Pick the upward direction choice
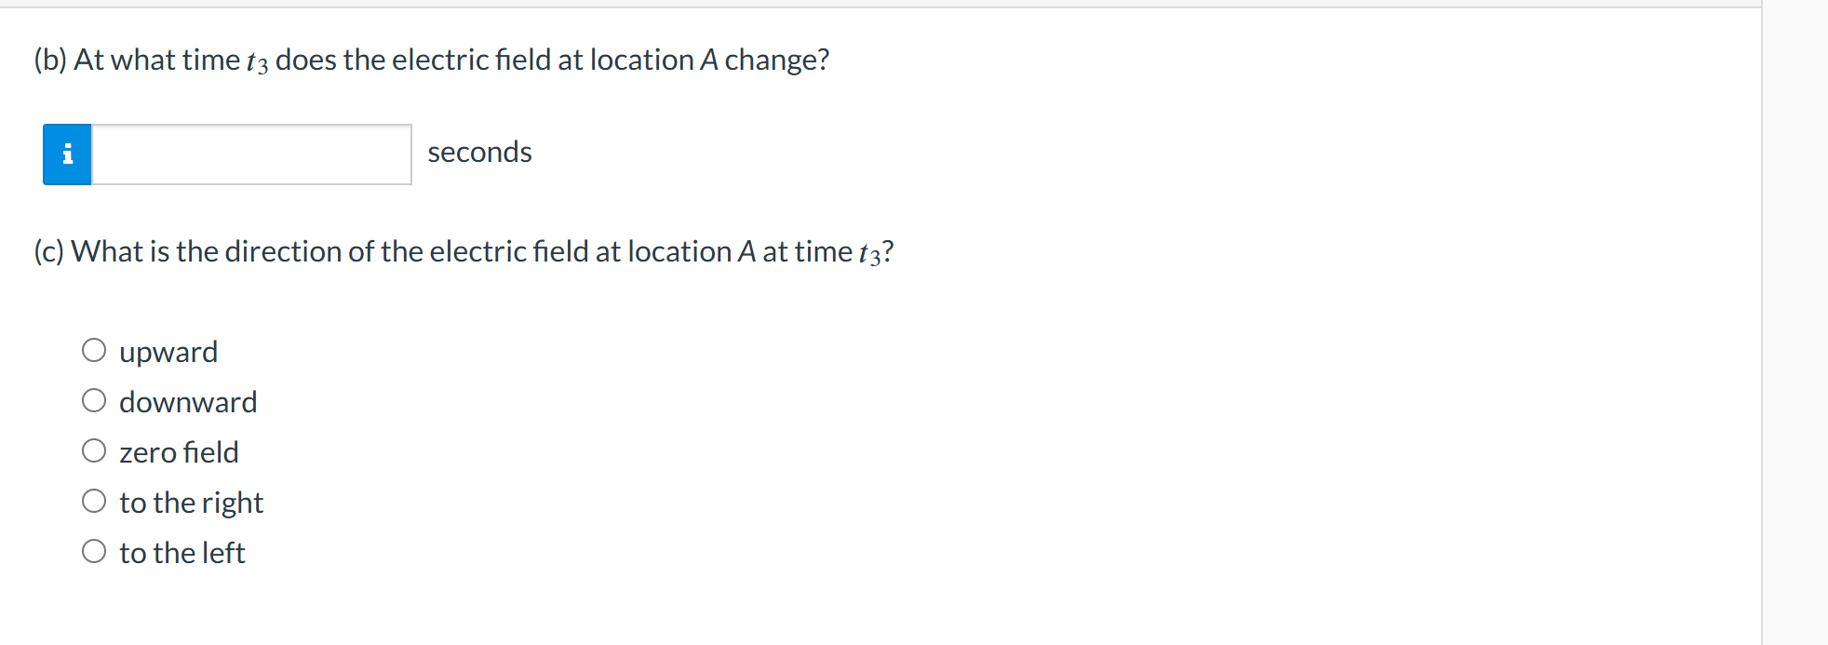 pos(94,349)
